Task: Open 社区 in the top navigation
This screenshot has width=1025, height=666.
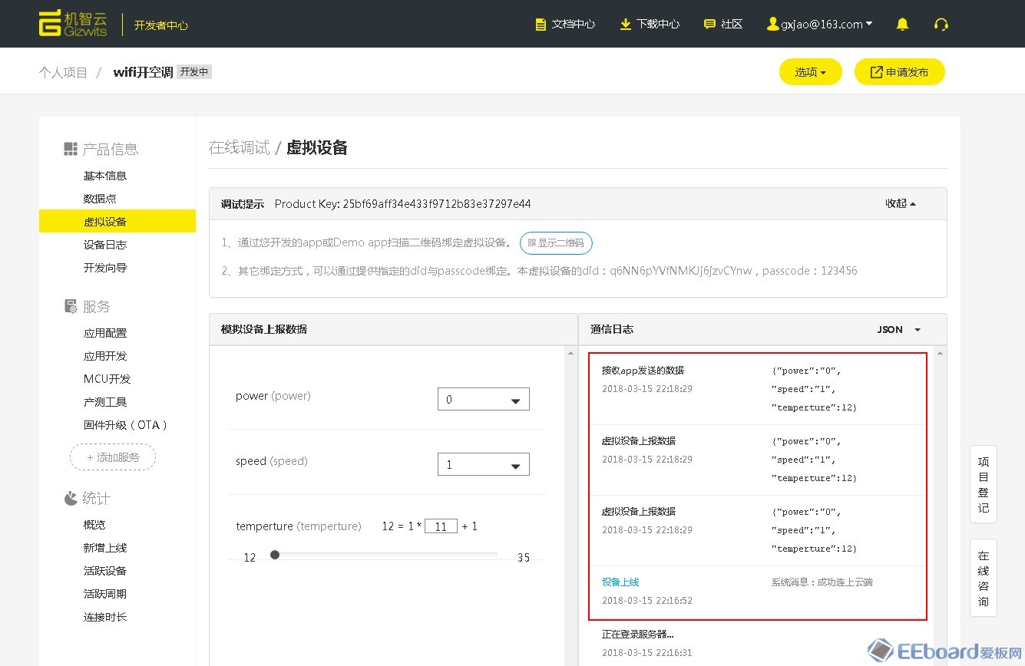Action: [723, 25]
